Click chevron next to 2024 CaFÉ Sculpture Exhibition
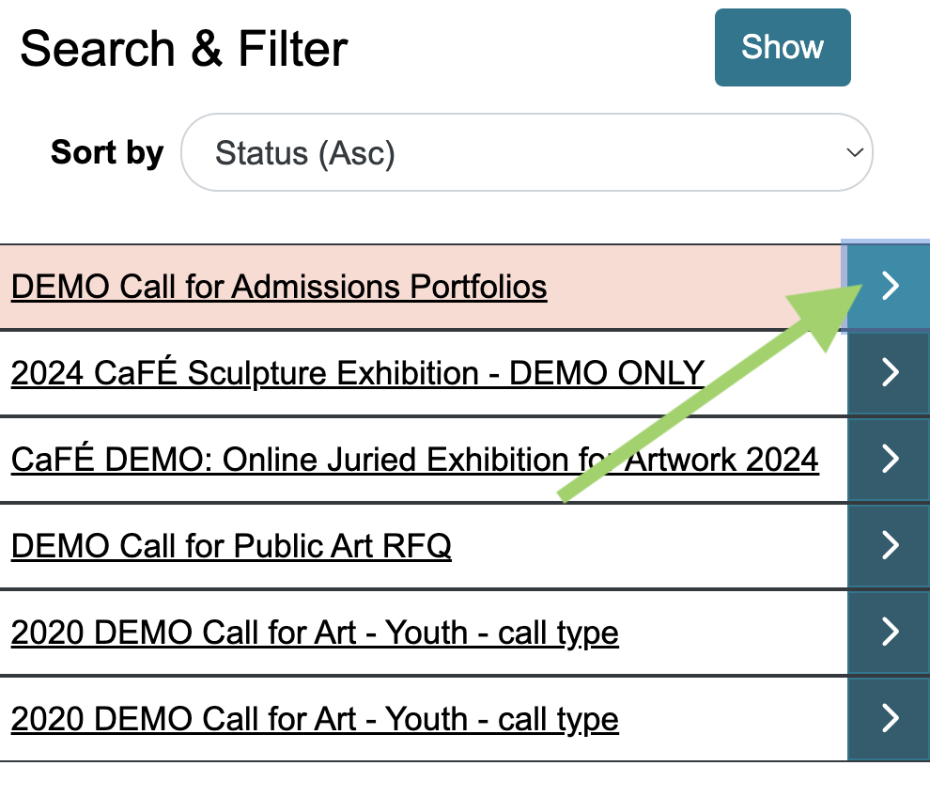This screenshot has height=797, width=930. click(890, 373)
